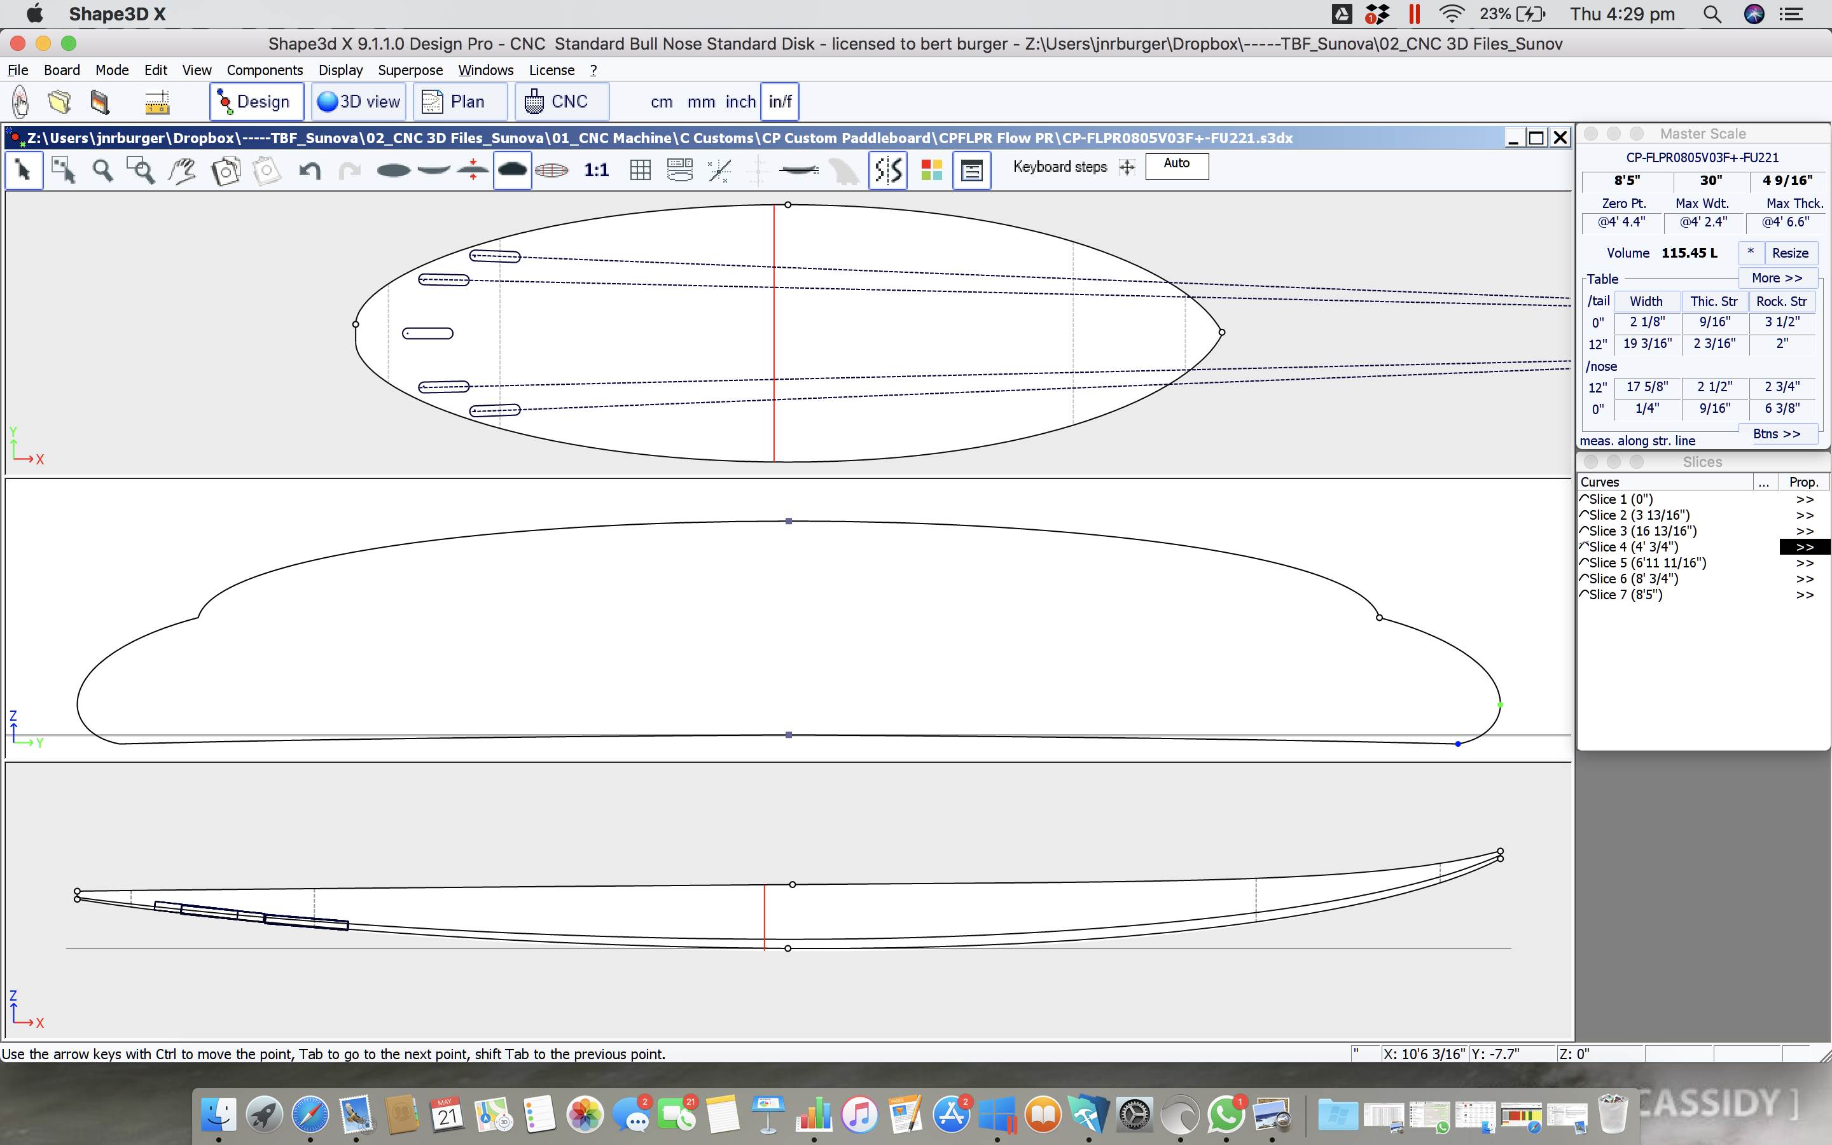The height and width of the screenshot is (1145, 1832).
Task: Select the fin placement tool icon
Action: pos(843,170)
